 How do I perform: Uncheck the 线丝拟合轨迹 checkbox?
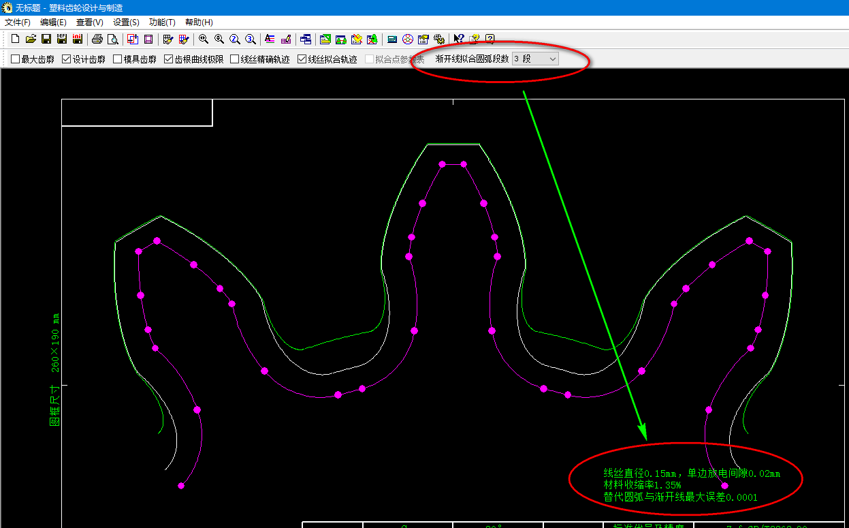(x=302, y=59)
